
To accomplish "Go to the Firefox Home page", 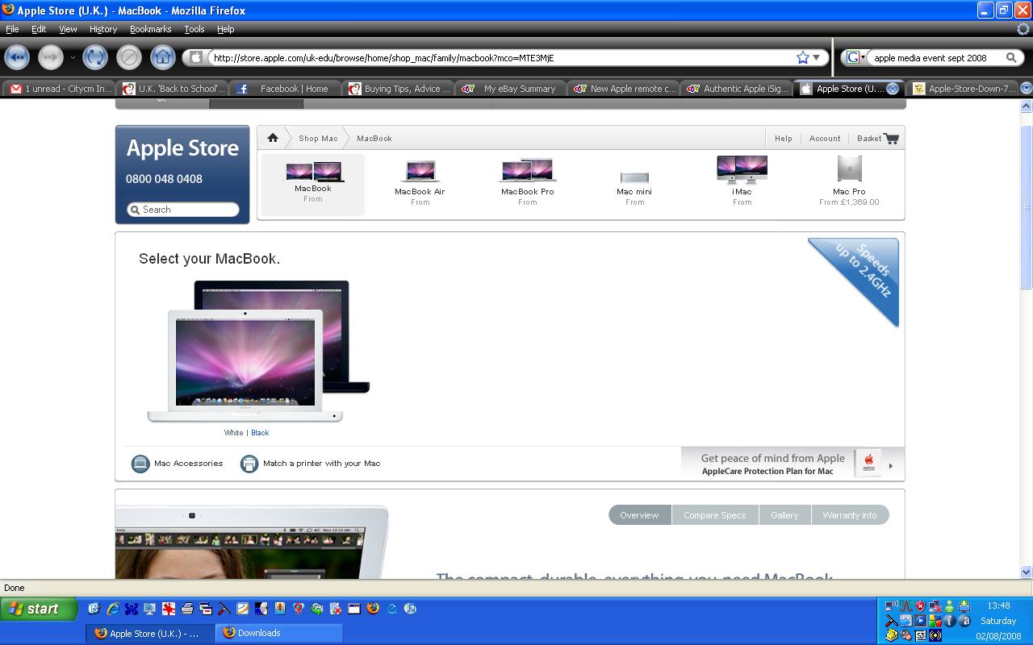I will click(x=163, y=57).
